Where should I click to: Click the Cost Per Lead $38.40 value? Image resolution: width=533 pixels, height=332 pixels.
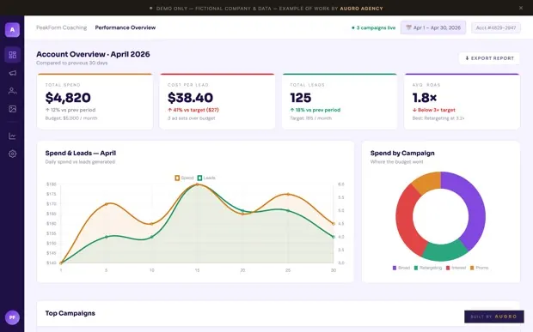coord(190,98)
